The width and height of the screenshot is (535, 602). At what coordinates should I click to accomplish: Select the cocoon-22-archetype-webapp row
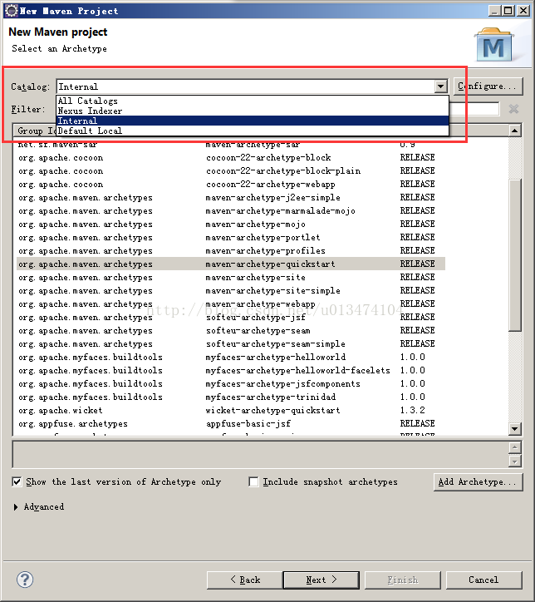tap(231, 185)
